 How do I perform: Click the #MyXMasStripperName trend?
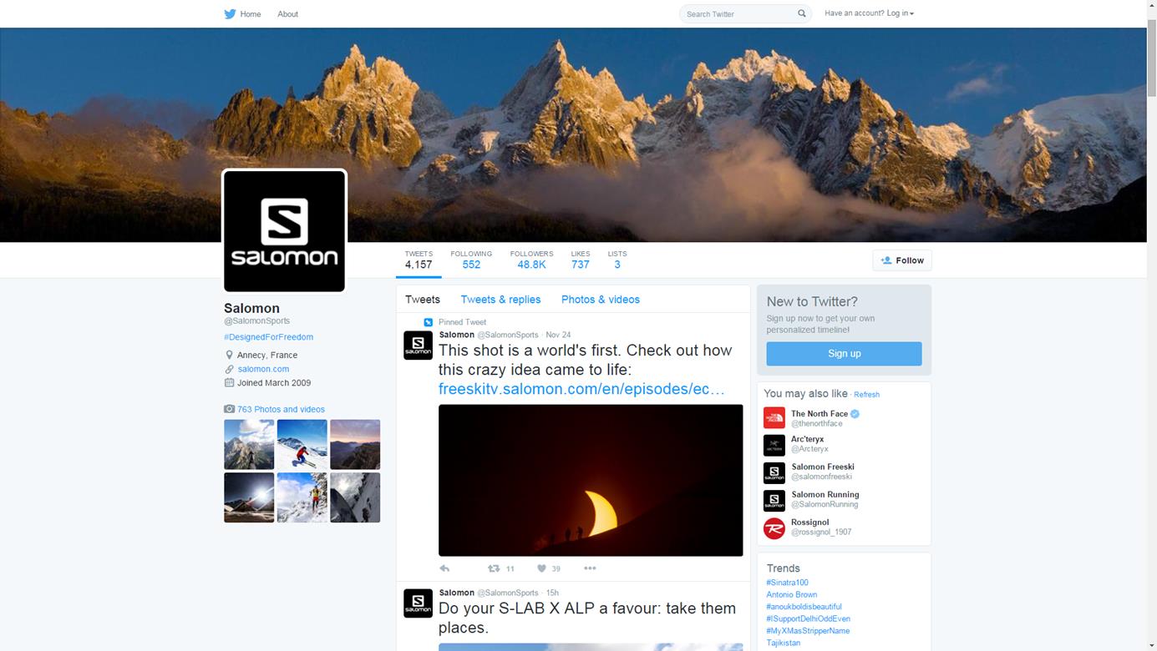point(808,631)
